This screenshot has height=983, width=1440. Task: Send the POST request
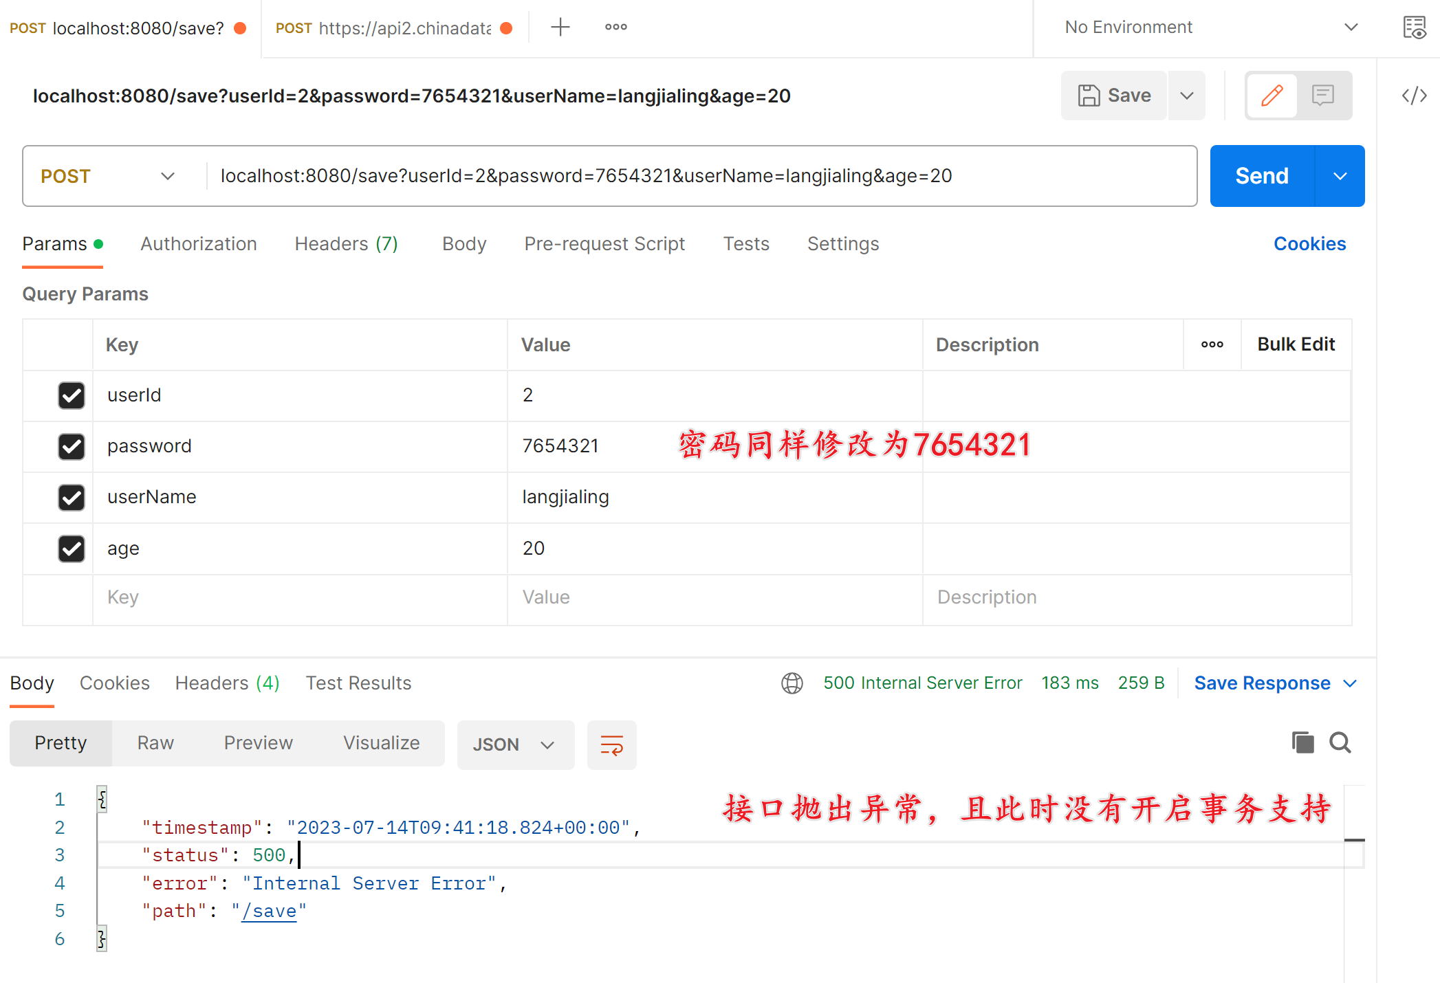tap(1262, 176)
